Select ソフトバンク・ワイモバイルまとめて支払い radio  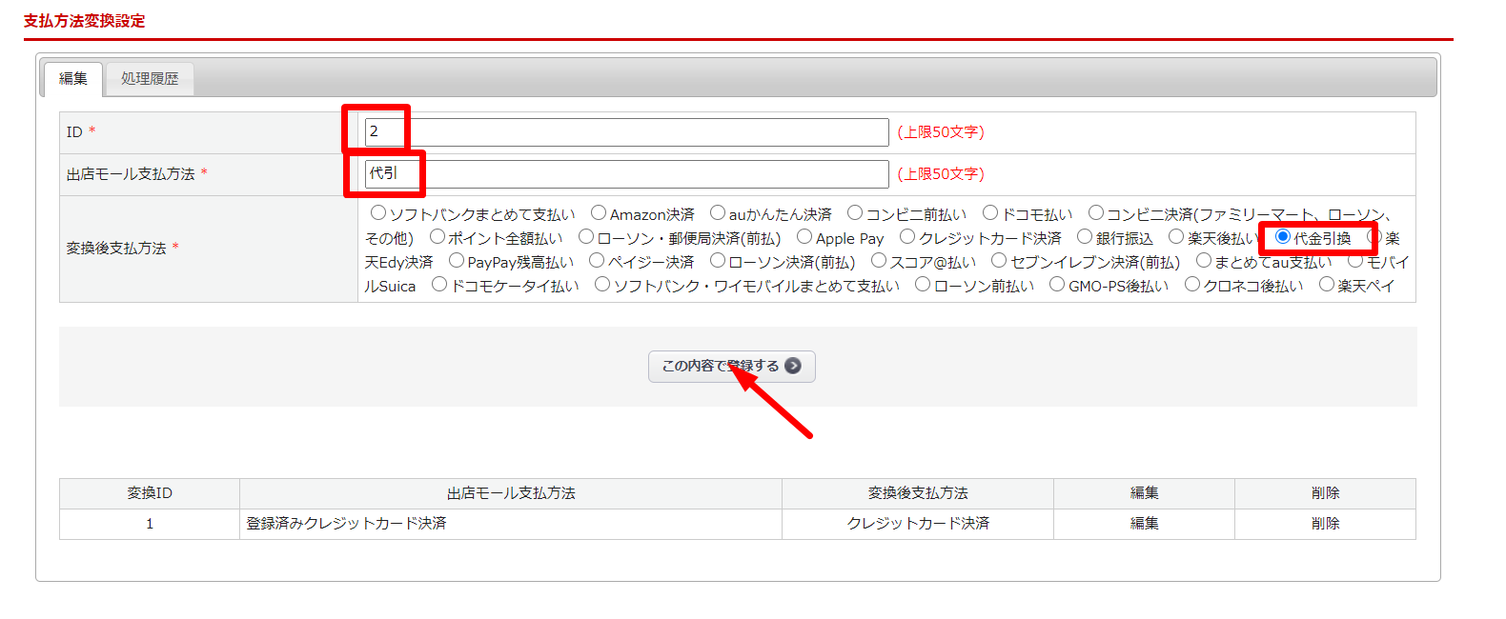click(602, 284)
